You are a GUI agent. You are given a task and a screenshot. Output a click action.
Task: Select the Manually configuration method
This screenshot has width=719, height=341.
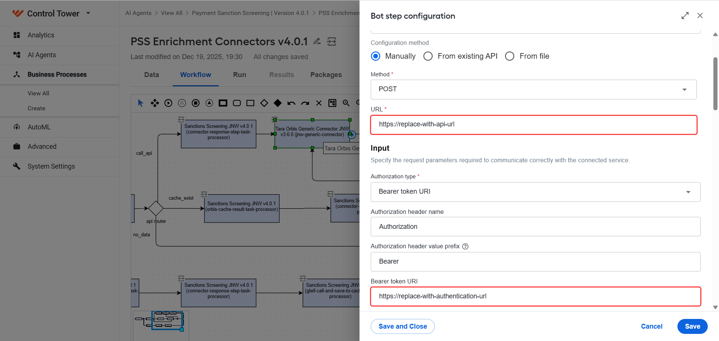coord(376,56)
